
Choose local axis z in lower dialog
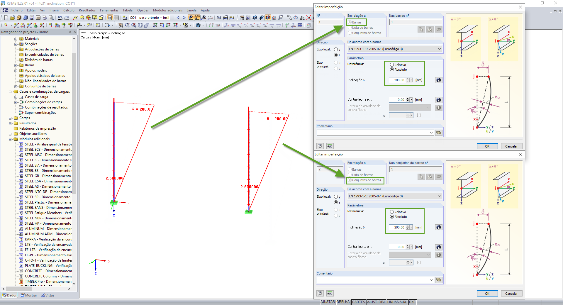coord(336,202)
